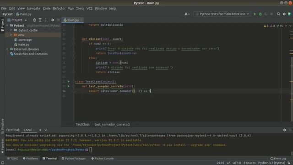The width and height of the screenshot is (293, 165).
Task: Click the JetBrains Toolbox icon at top right
Action: pos(290,14)
